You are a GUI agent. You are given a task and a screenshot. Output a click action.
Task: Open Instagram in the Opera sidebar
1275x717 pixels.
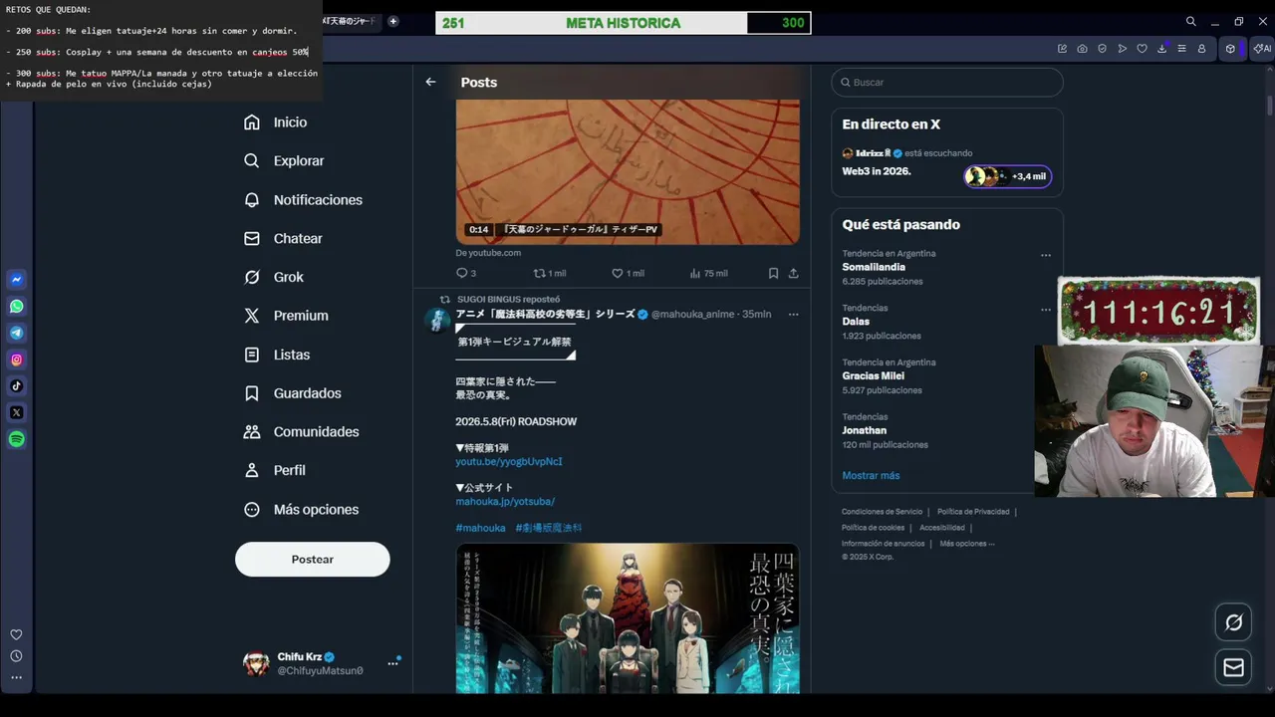point(17,359)
